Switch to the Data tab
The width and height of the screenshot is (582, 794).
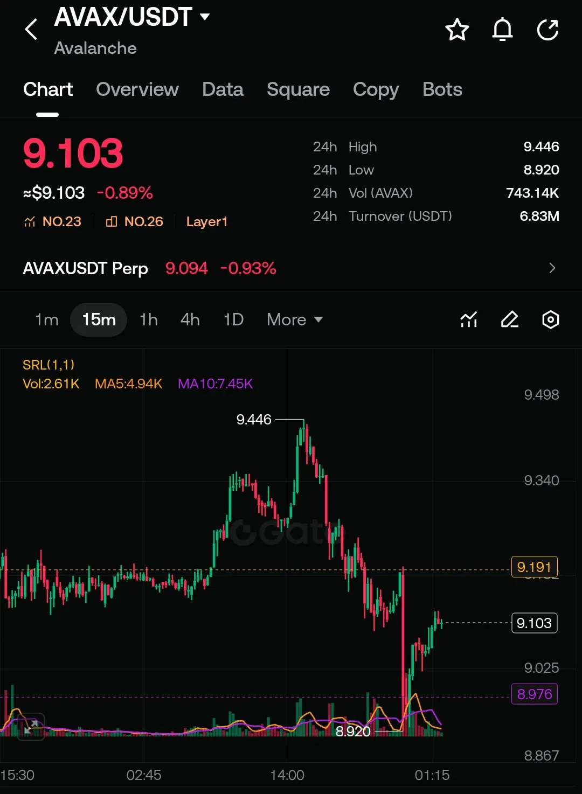point(223,89)
